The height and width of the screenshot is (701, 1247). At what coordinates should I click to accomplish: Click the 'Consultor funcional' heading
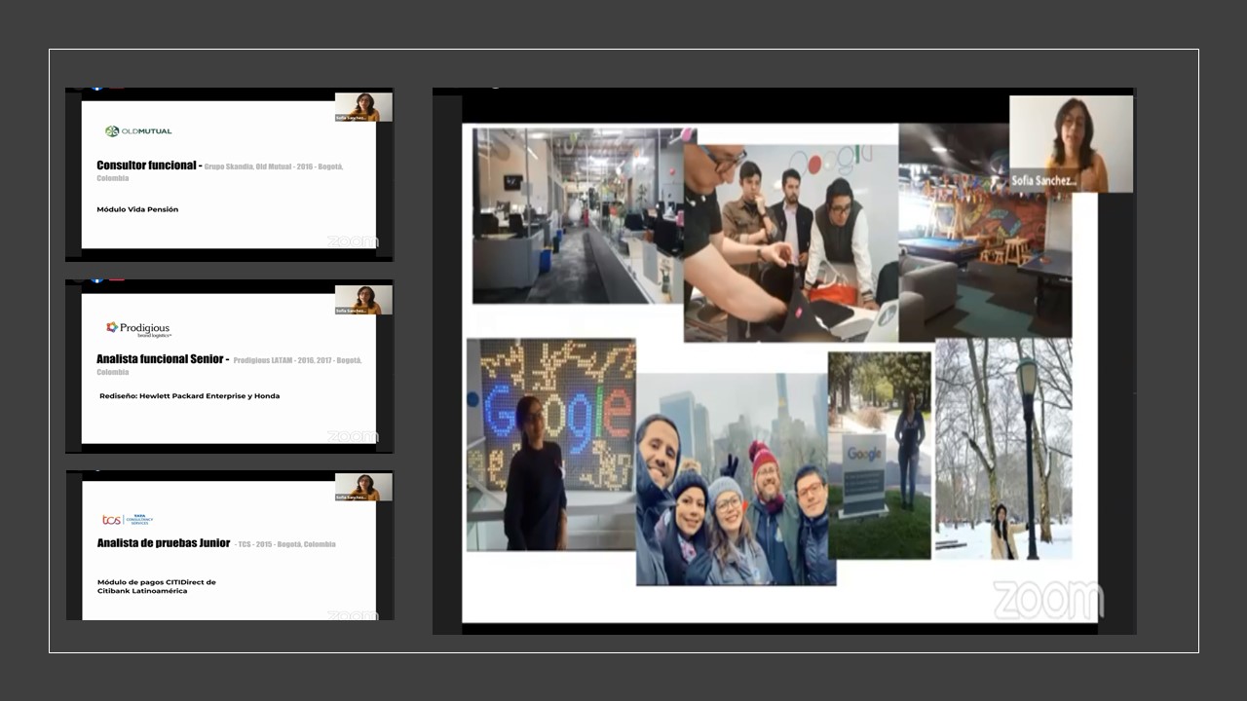[x=147, y=166]
